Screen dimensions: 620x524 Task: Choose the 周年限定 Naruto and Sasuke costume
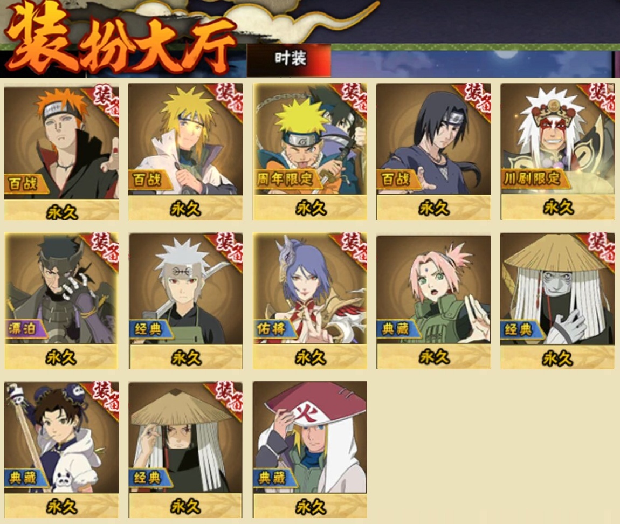click(x=310, y=151)
